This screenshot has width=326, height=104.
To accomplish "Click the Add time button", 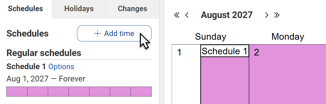I will 114,33.
